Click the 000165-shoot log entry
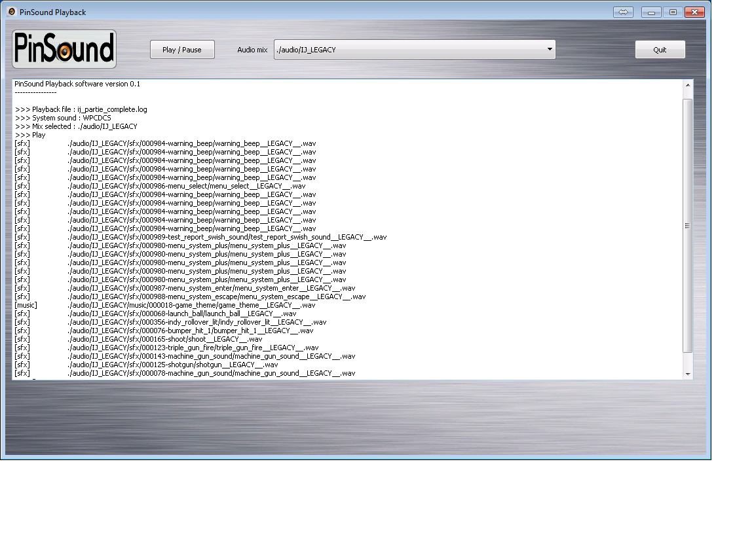 pos(138,339)
